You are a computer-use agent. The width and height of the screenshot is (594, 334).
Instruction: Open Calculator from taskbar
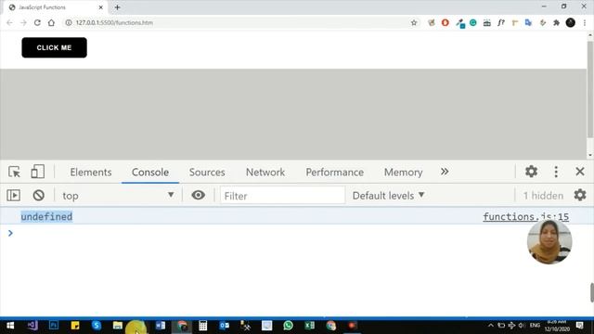(x=203, y=326)
